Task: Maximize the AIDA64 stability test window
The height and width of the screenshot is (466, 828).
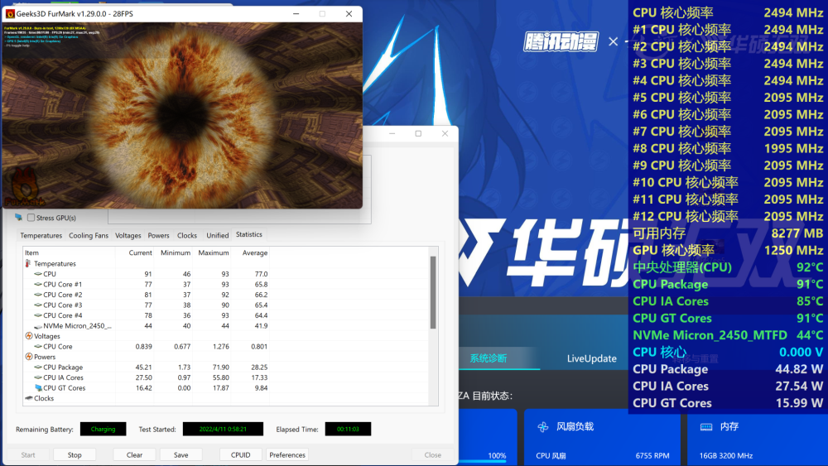Action: [x=418, y=133]
